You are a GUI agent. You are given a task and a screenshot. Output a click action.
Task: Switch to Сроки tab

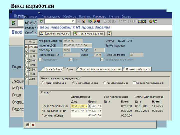(x=70, y=69)
